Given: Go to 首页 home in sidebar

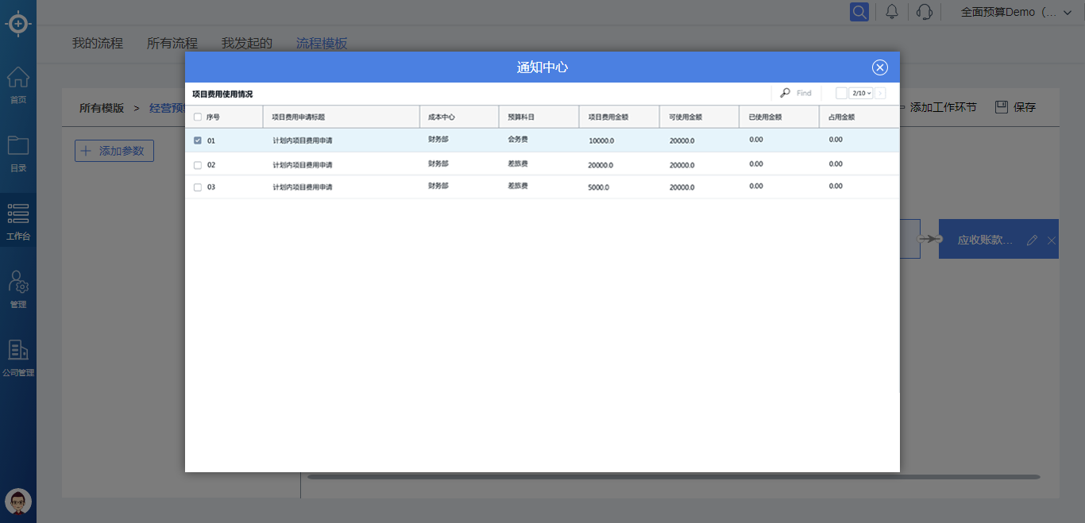Looking at the screenshot, I should [18, 85].
